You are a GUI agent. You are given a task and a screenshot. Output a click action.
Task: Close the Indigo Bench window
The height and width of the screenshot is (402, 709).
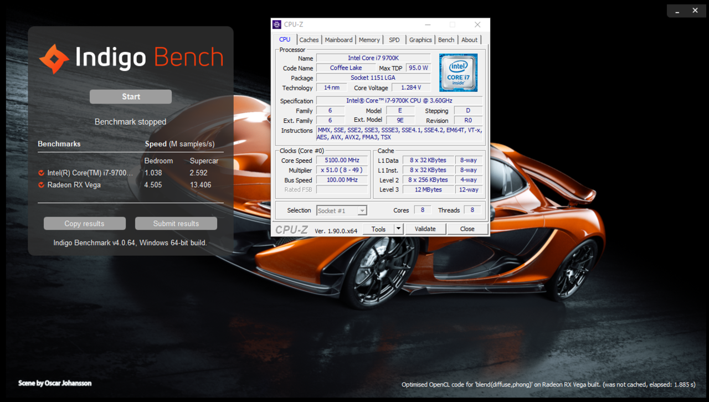695,11
